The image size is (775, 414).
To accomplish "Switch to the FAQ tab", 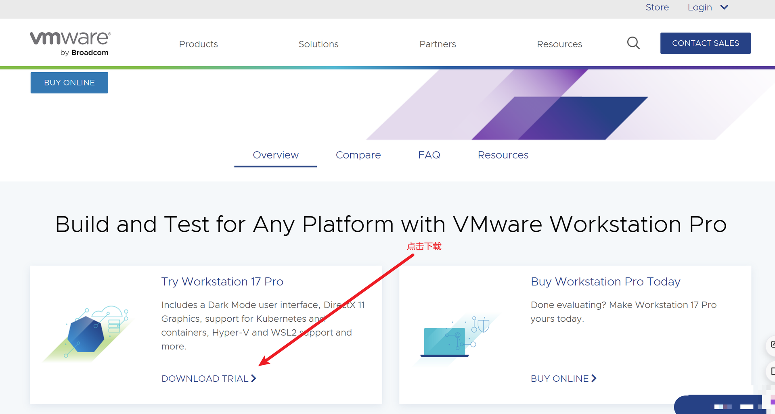I will (x=429, y=155).
